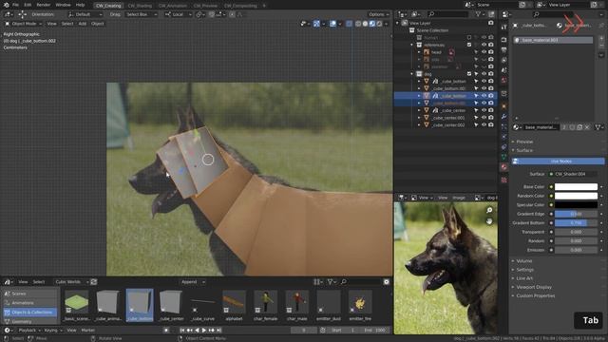Open the Append import method dropdown
The height and width of the screenshot is (342, 608).
pyautogui.click(x=193, y=282)
